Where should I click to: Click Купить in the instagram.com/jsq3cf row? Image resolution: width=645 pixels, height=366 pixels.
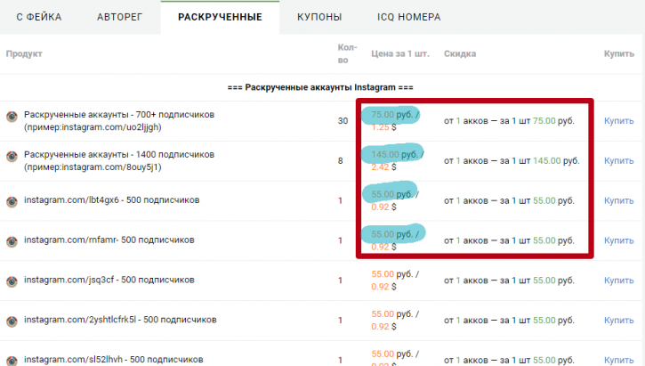(618, 281)
